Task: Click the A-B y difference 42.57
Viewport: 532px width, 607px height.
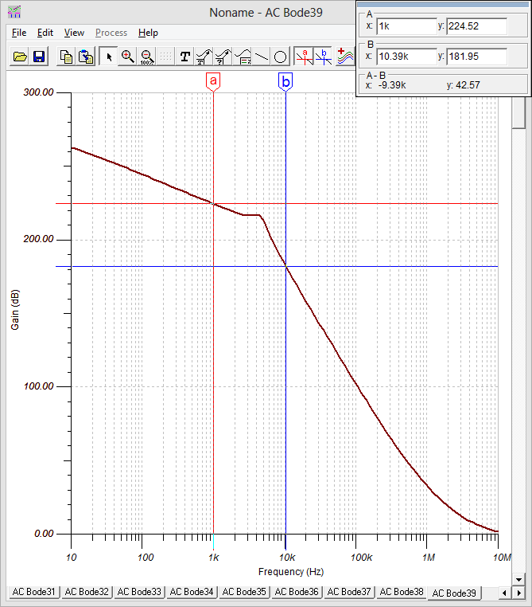Action: pos(468,85)
